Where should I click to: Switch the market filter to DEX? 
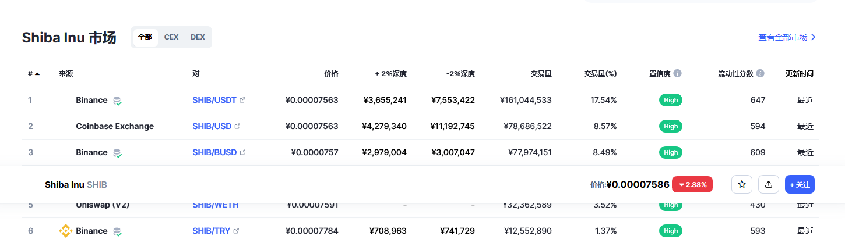pyautogui.click(x=198, y=37)
